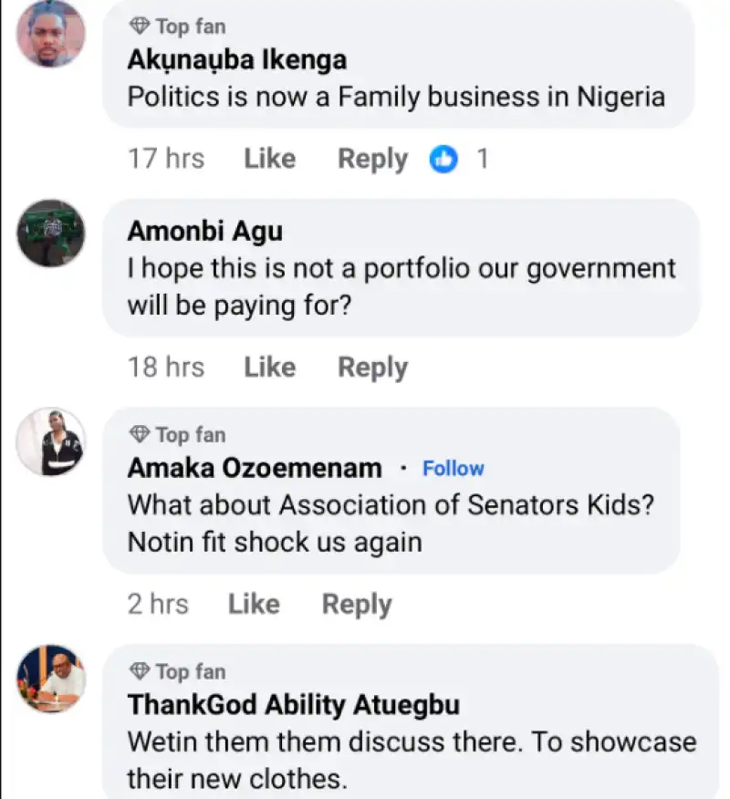
Task: Click the blue like reaction icon
Action: click(x=444, y=160)
